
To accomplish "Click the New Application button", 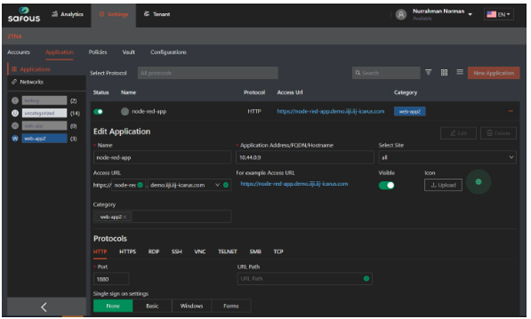I will point(493,73).
